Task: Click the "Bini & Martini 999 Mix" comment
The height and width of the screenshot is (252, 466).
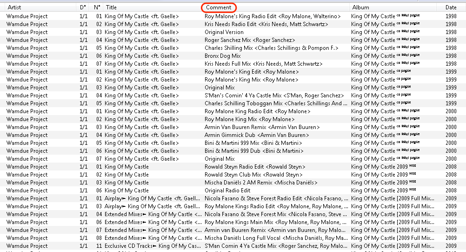Action: coord(253,143)
